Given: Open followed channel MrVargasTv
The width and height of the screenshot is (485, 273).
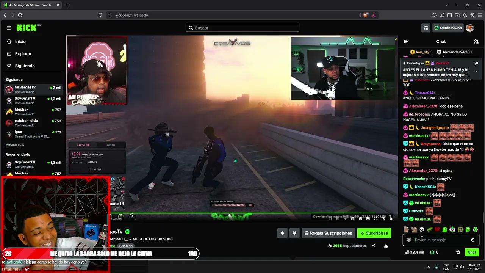Looking at the screenshot, I should pos(33,89).
